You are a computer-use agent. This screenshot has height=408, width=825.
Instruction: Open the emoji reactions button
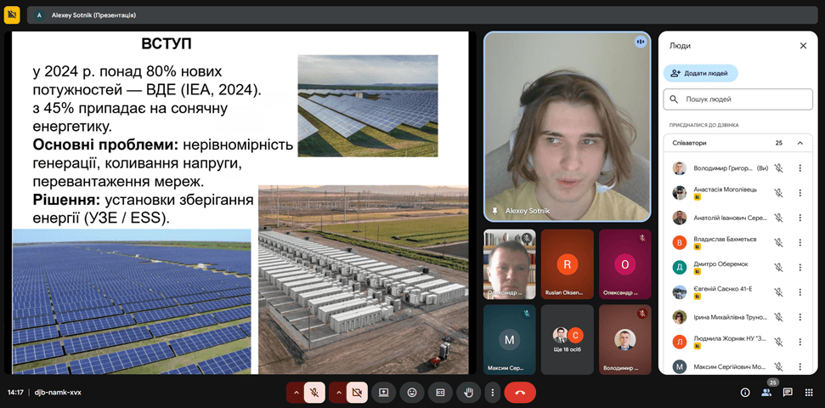click(412, 392)
